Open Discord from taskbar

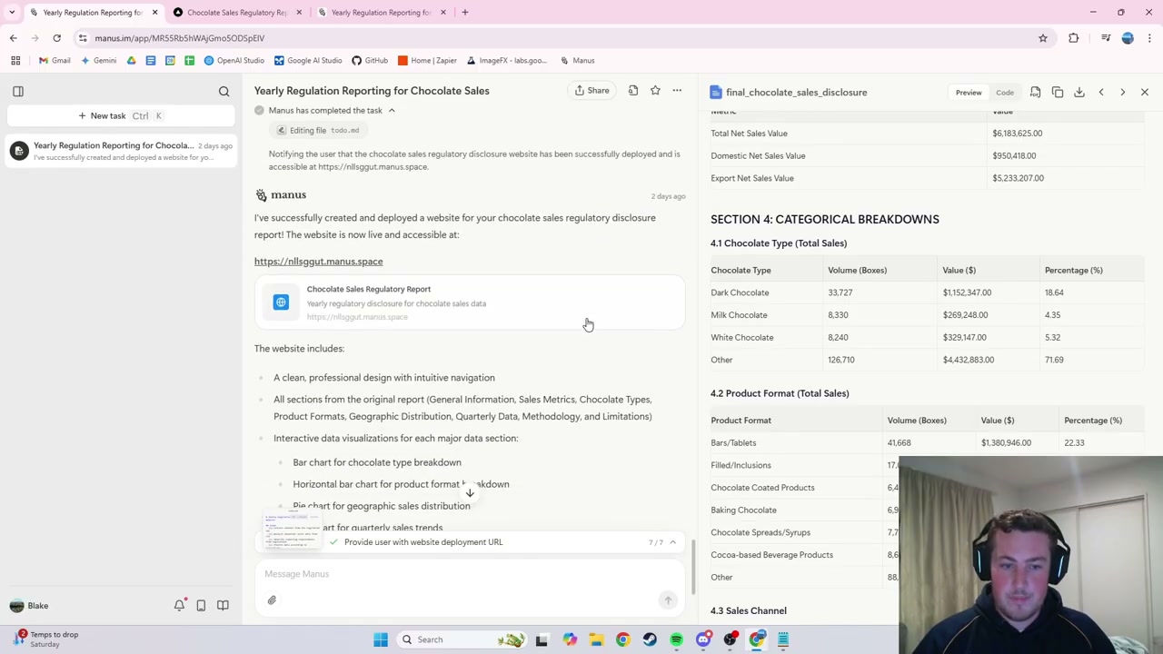click(x=703, y=639)
